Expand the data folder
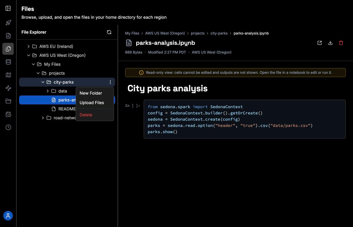 pyautogui.click(x=47, y=91)
